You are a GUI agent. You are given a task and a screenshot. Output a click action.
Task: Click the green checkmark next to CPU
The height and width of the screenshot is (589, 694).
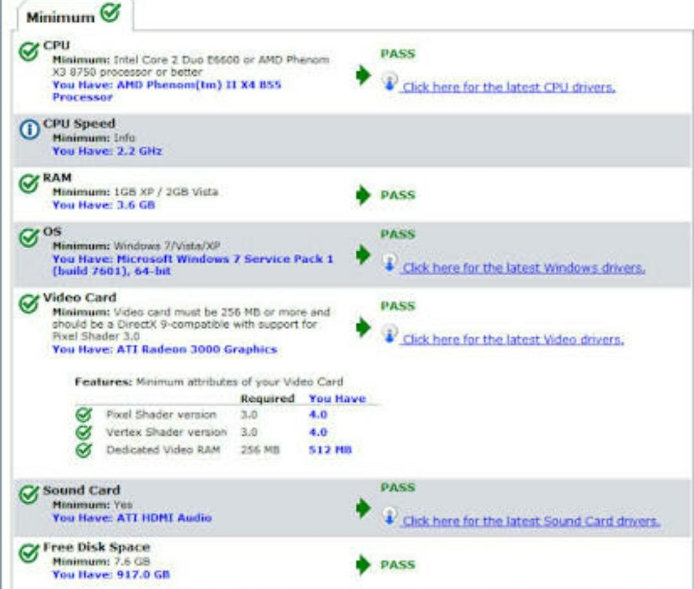click(29, 52)
